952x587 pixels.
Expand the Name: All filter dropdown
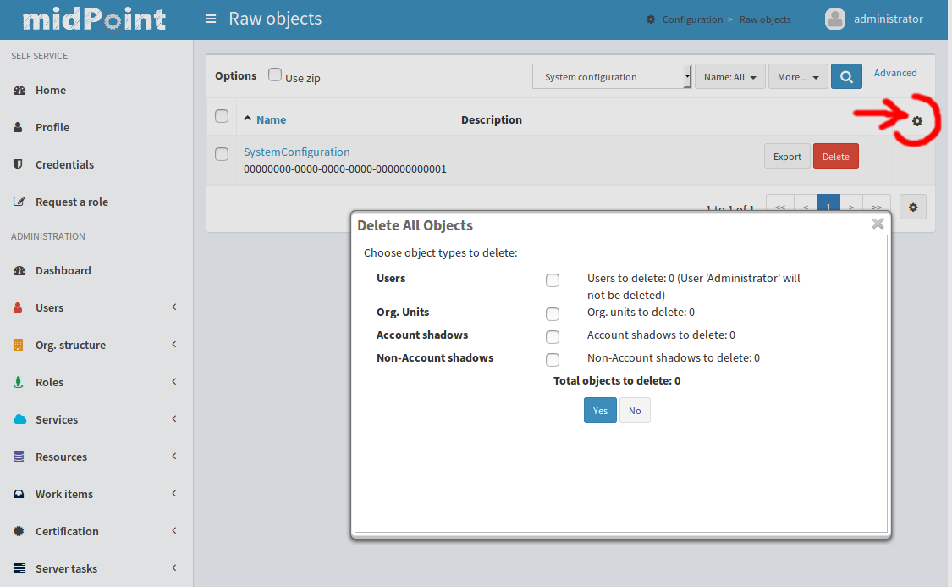tap(729, 76)
